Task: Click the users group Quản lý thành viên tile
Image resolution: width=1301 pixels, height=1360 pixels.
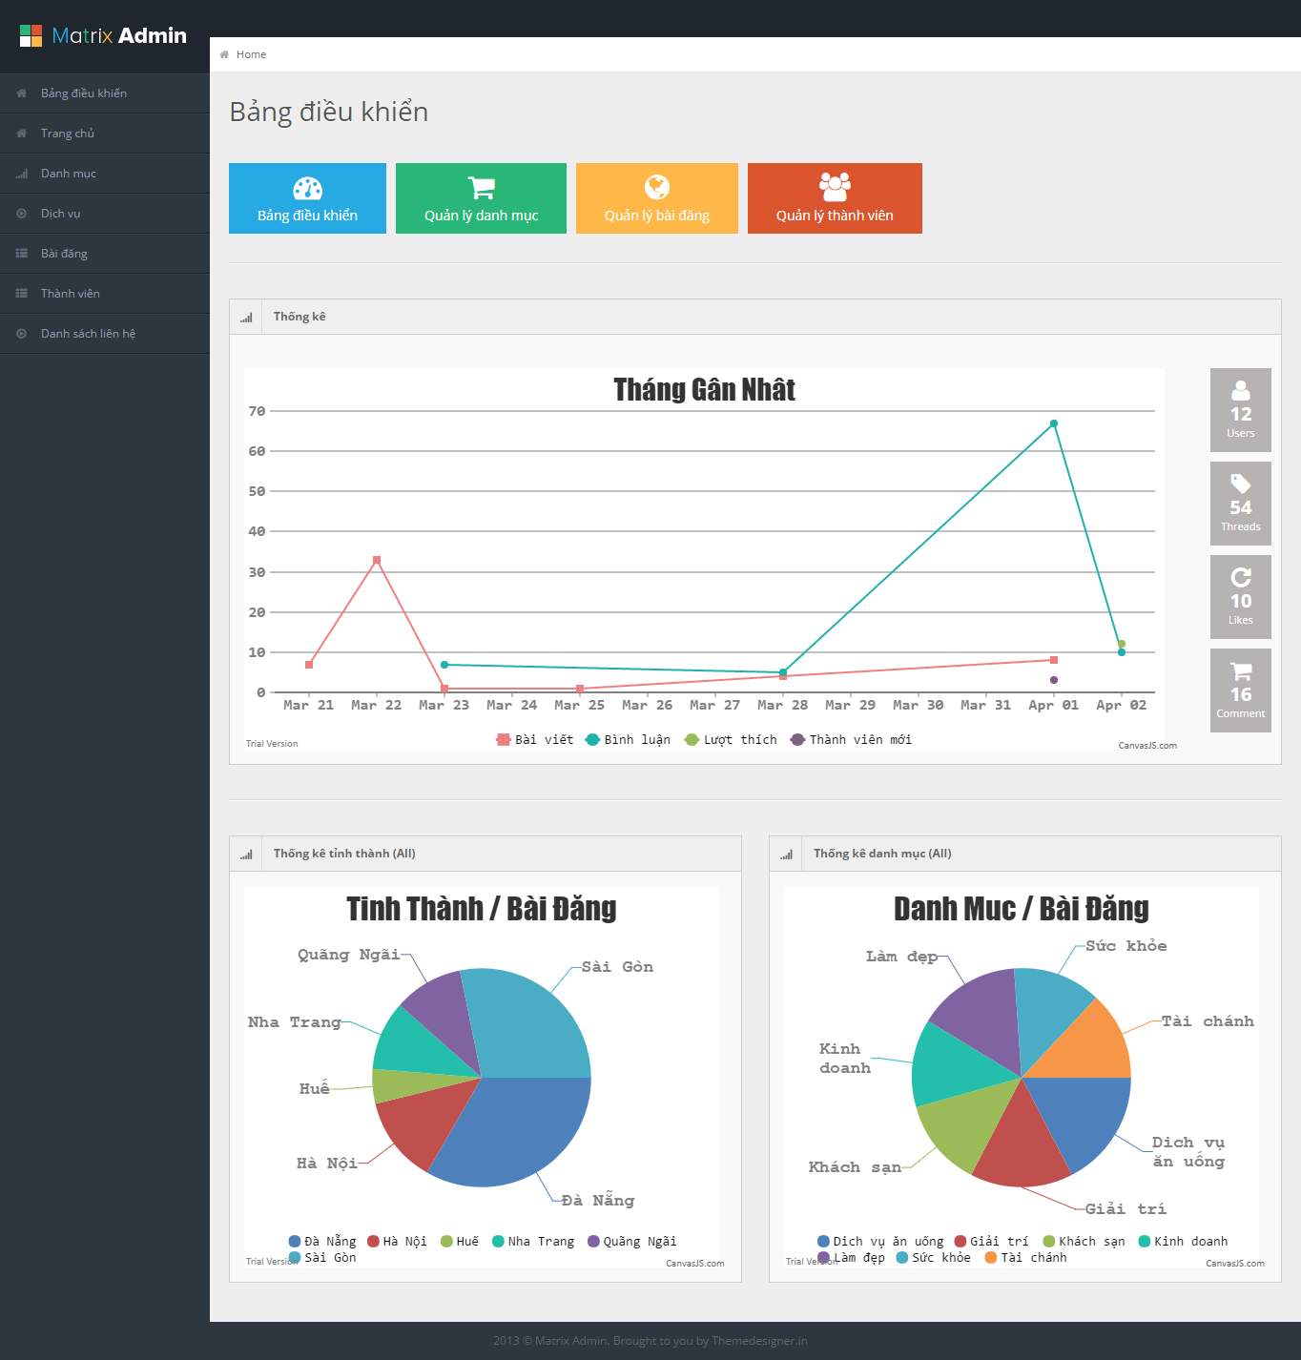Action: pyautogui.click(x=835, y=198)
